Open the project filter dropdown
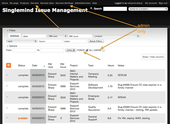 [x=116, y=36]
